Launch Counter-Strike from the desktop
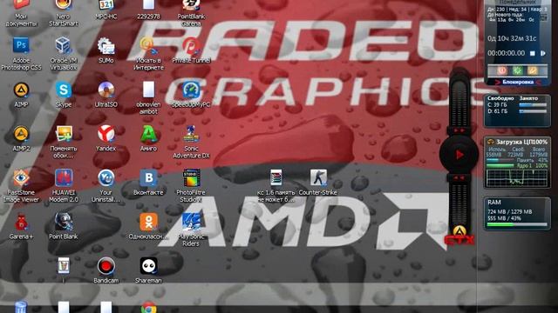 (317, 177)
